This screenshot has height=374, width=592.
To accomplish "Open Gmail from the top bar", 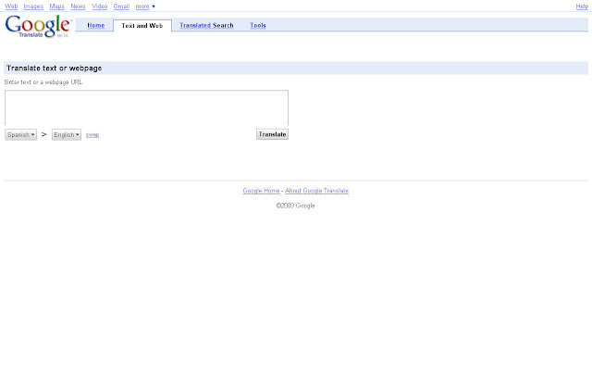I will tap(121, 6).
